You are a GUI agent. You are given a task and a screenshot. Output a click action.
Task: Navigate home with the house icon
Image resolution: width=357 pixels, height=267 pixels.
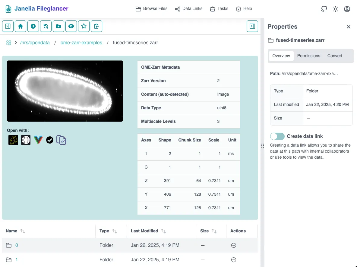(x=21, y=26)
